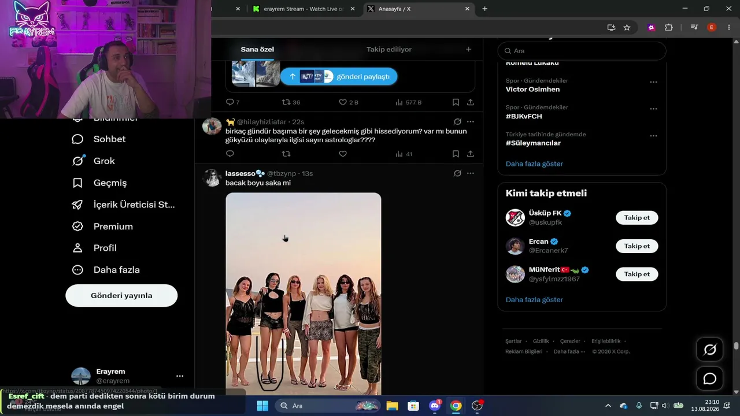Viewport: 740px width, 416px height.
Task: Open floating Grok button at bottom right
Action: (x=710, y=350)
